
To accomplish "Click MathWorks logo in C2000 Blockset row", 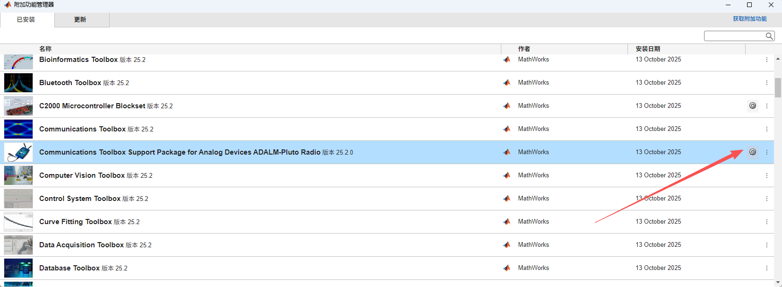I will (x=507, y=106).
